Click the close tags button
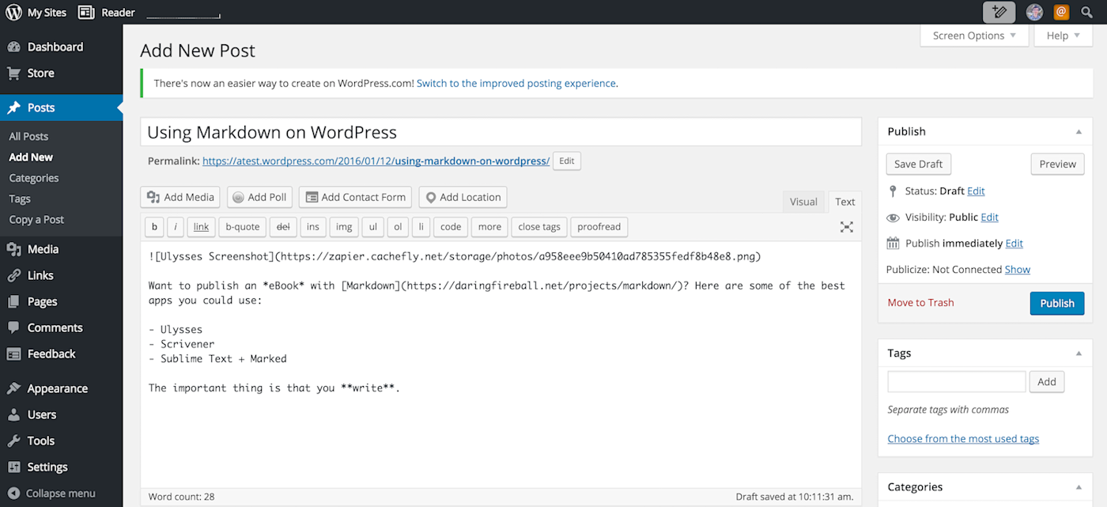The image size is (1107, 507). (539, 226)
